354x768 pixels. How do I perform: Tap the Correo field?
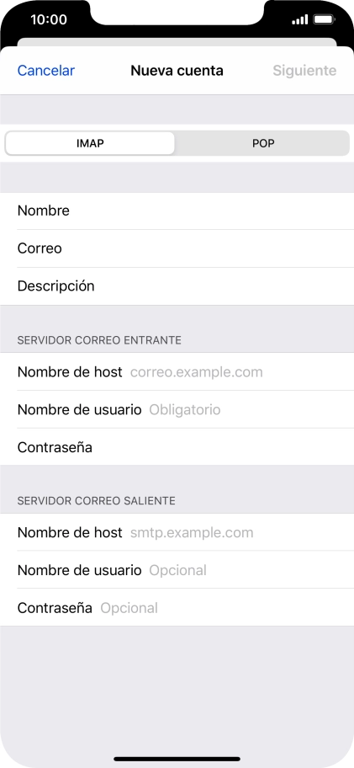pyautogui.click(x=177, y=248)
